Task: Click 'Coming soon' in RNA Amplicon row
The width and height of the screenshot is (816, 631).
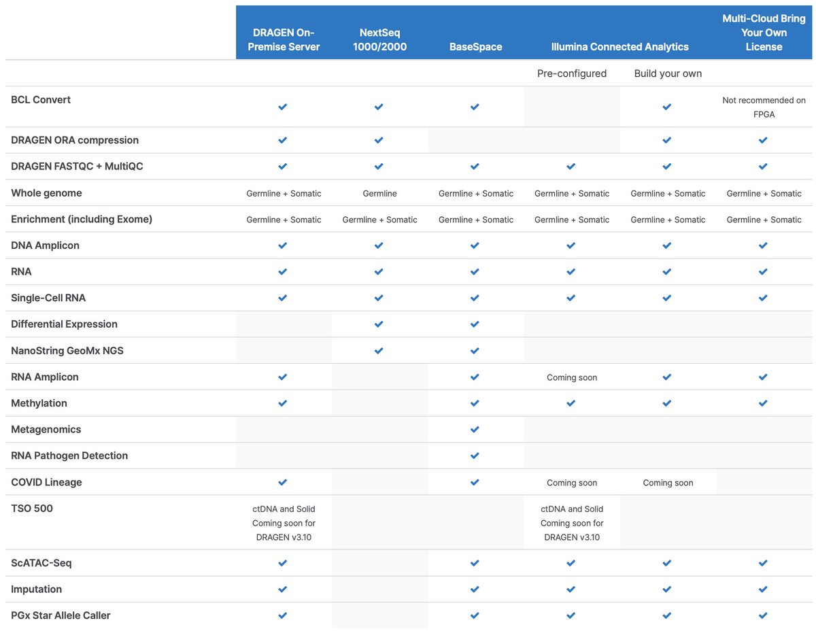Action: pos(572,377)
